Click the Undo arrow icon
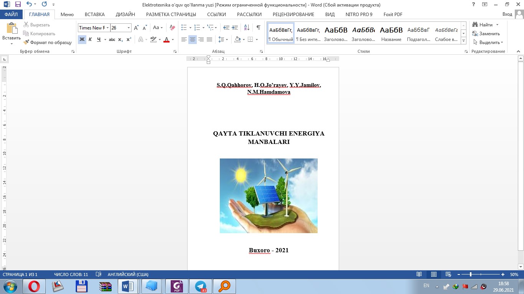 29,5
